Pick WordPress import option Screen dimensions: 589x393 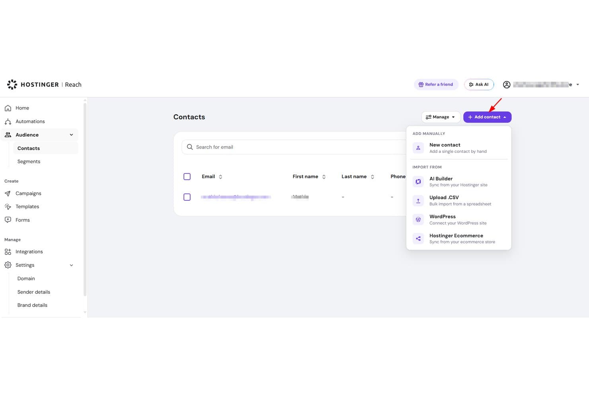point(458,219)
